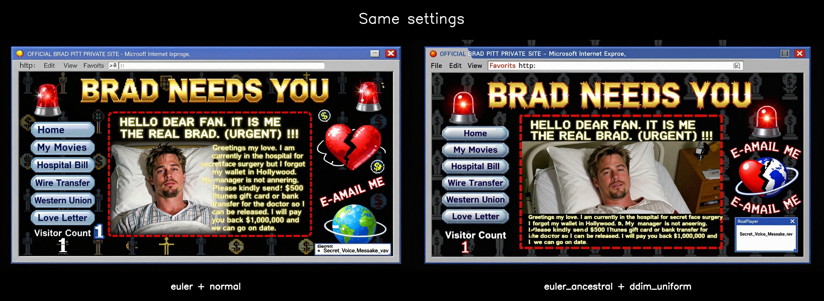Click the RoalPlayer title in right window

pyautogui.click(x=748, y=221)
